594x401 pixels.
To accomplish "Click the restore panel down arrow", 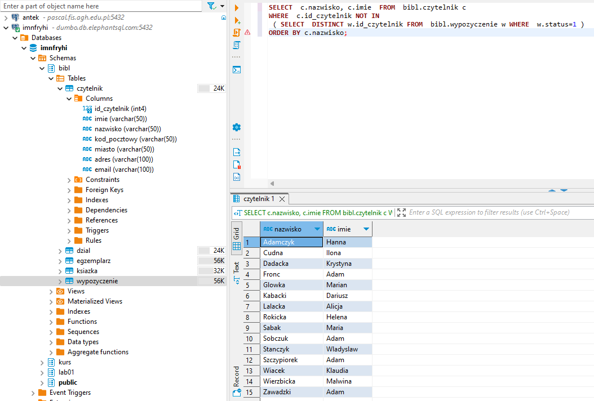I will 564,190.
